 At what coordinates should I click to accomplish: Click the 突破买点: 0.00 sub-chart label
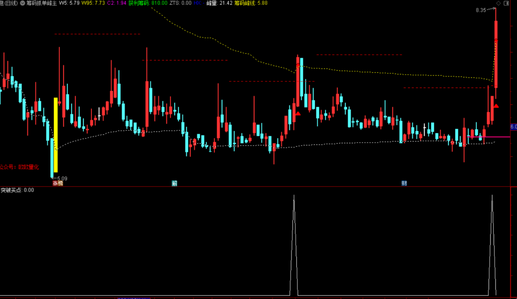tap(17, 190)
